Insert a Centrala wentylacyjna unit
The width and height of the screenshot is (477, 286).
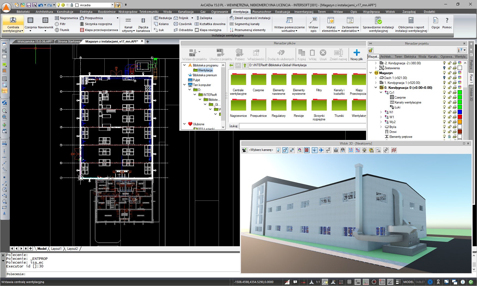(x=13, y=25)
